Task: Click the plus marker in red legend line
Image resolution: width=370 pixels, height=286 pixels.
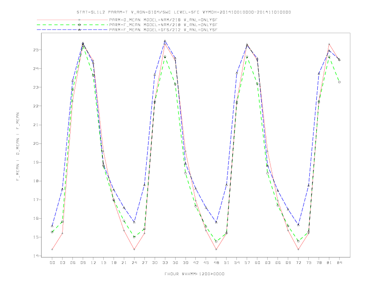Action: coord(79,20)
